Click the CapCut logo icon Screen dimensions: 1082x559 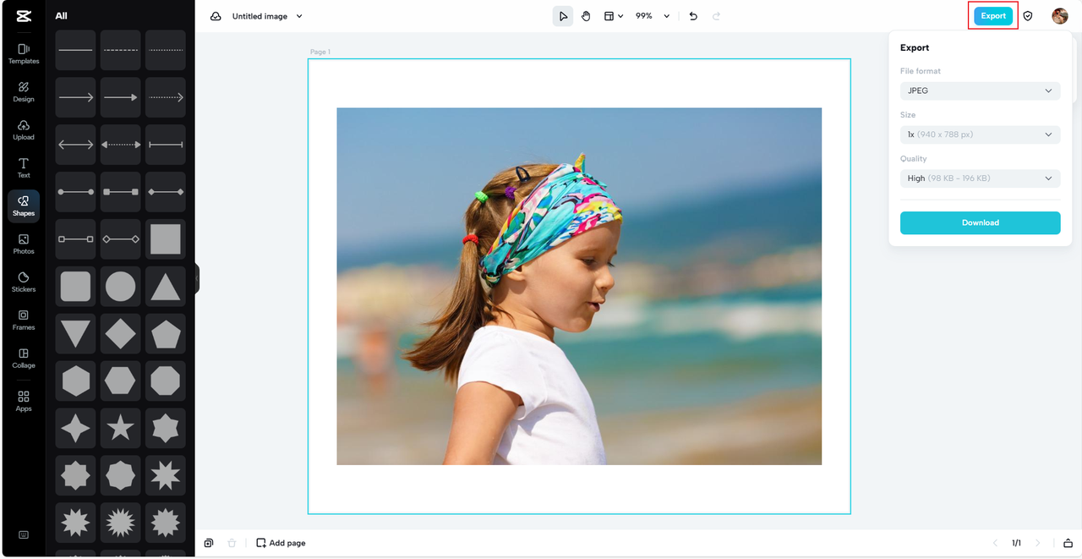click(23, 15)
